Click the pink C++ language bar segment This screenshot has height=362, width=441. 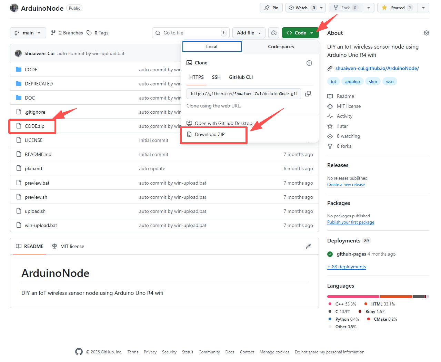(x=353, y=297)
